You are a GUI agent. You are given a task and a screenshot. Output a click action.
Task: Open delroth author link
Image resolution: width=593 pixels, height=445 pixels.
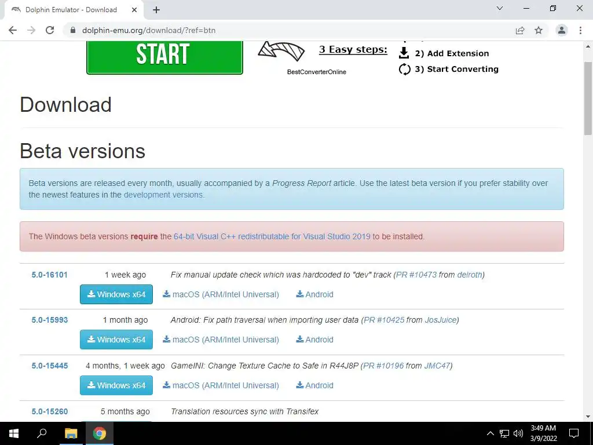[470, 275]
